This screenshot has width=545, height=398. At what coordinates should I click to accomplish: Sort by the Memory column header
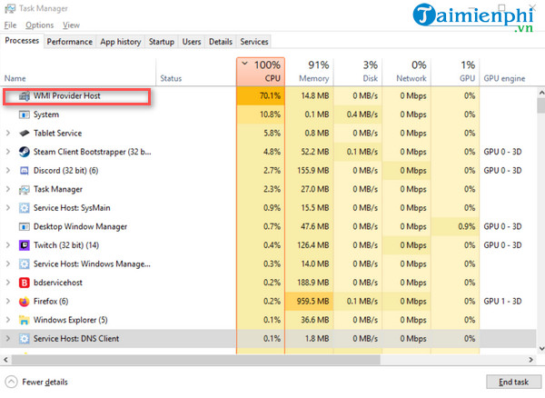pyautogui.click(x=310, y=72)
